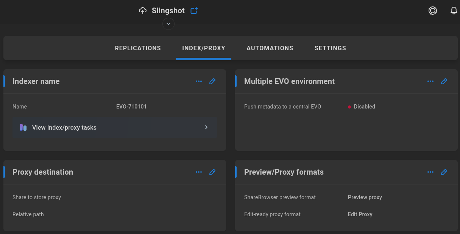The height and width of the screenshot is (234, 460).
Task: Click the Relative path label
Action: click(28, 214)
